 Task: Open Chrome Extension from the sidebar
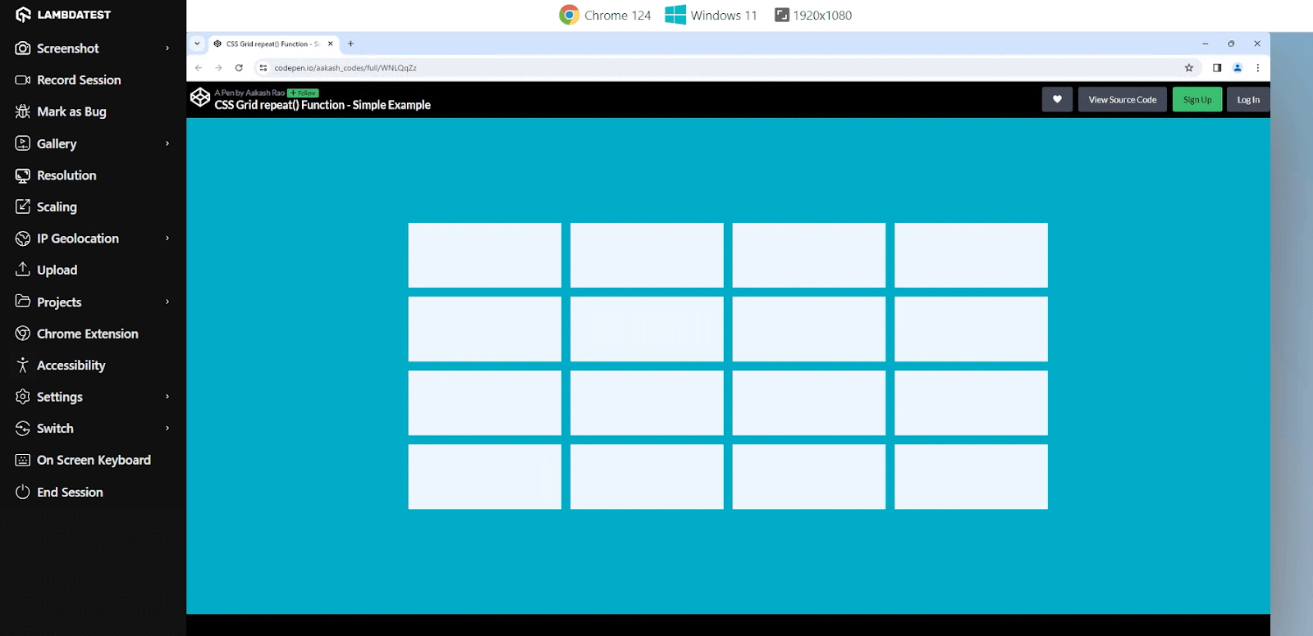coord(76,334)
